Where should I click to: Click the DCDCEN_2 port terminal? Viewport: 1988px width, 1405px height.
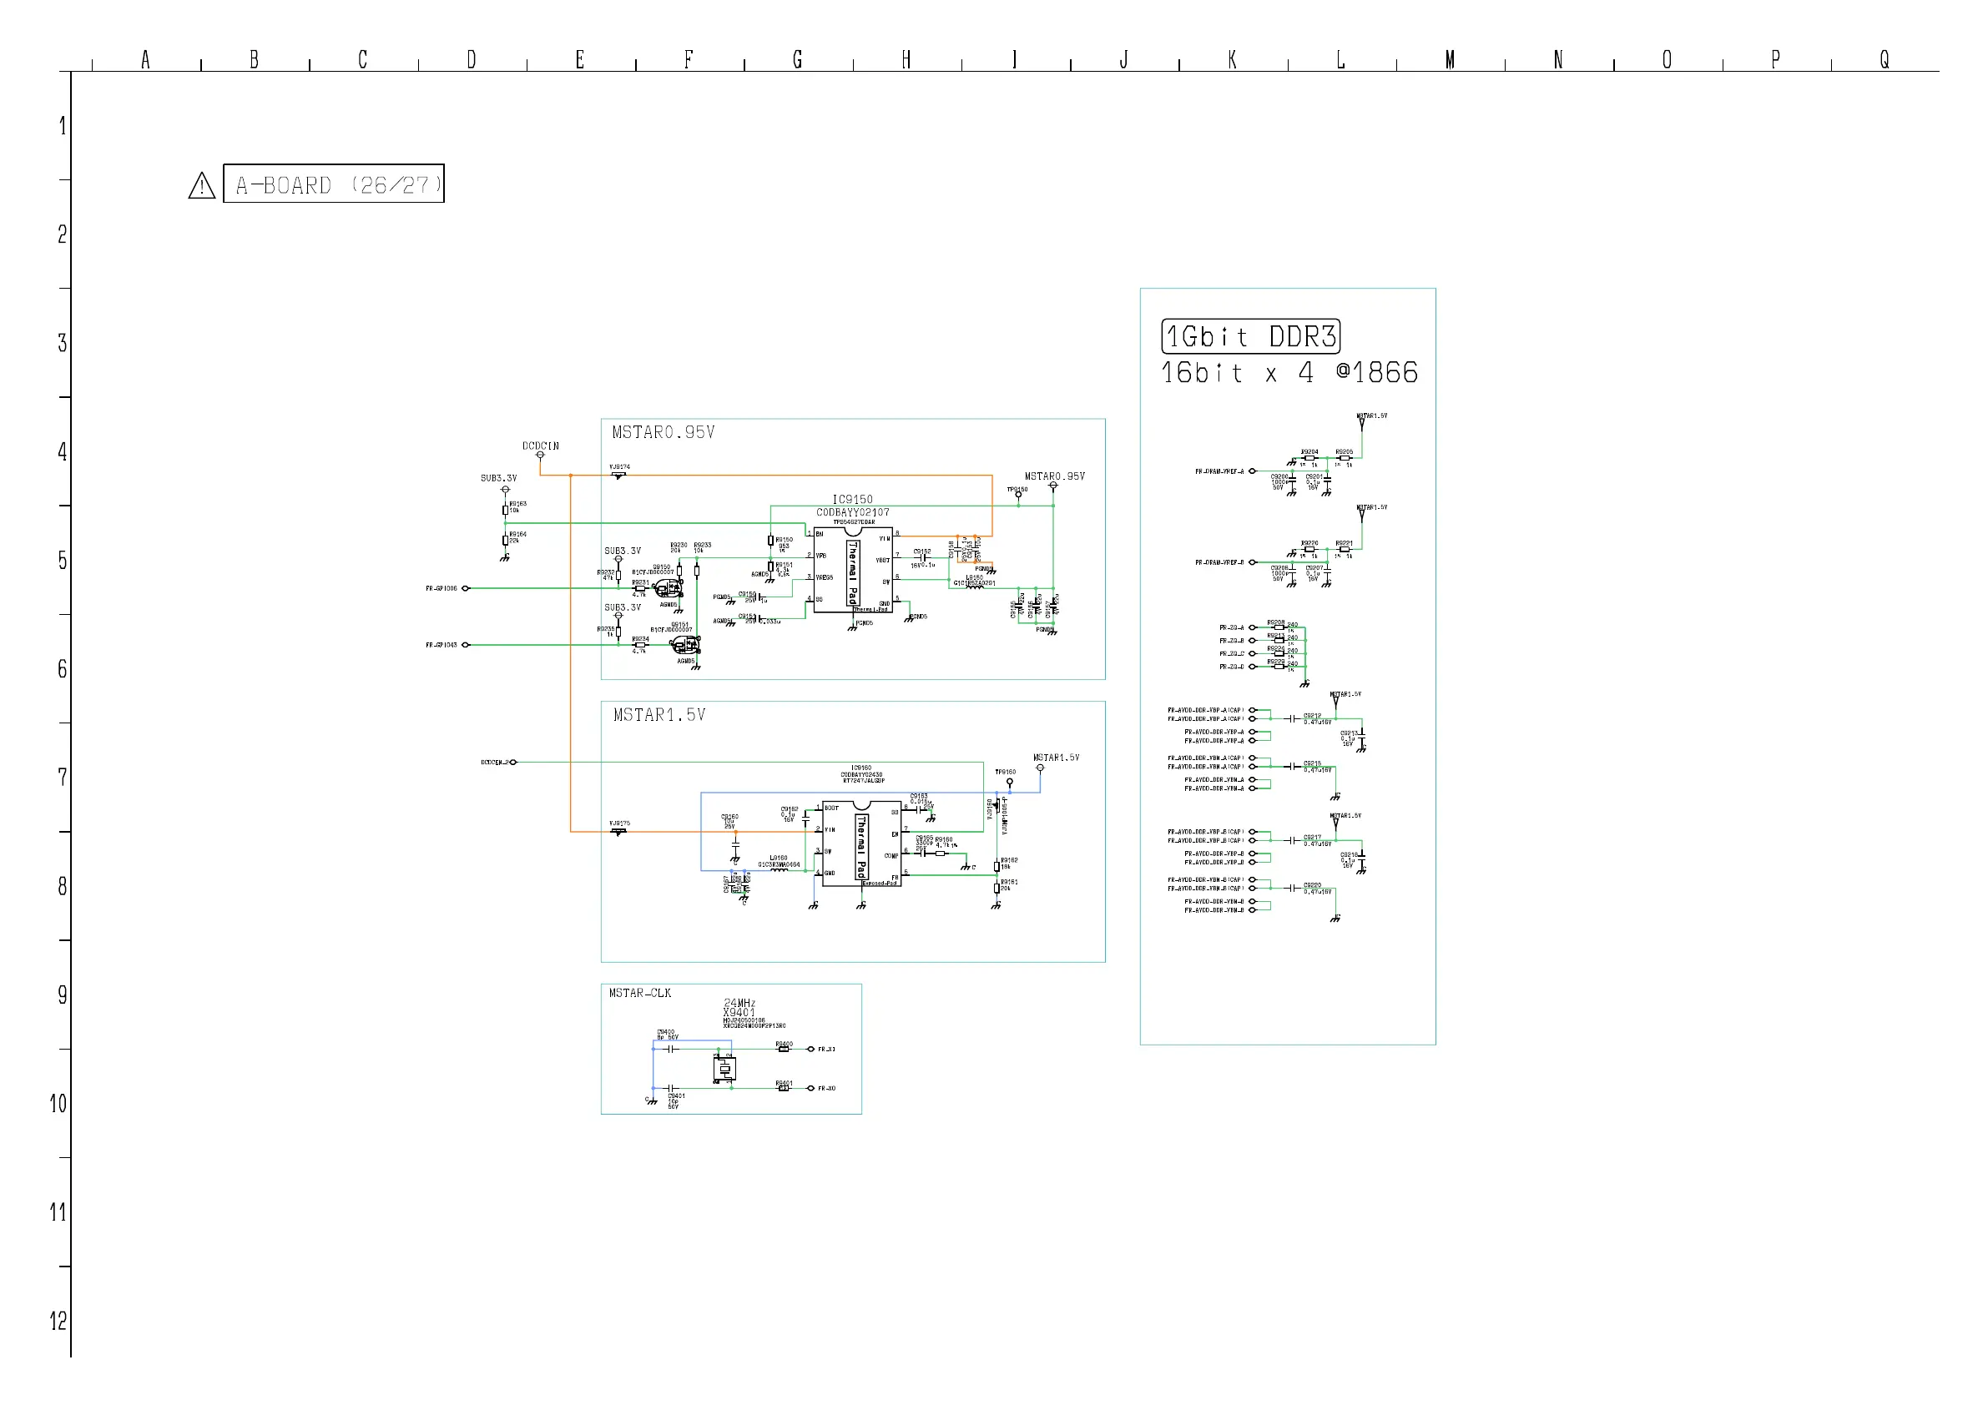click(x=513, y=763)
